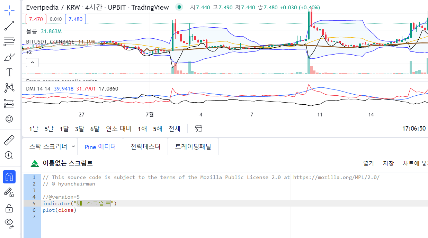Switch to the Pine 에디터 tab
Image resolution: width=428 pixels, height=238 pixels.
click(x=100, y=147)
